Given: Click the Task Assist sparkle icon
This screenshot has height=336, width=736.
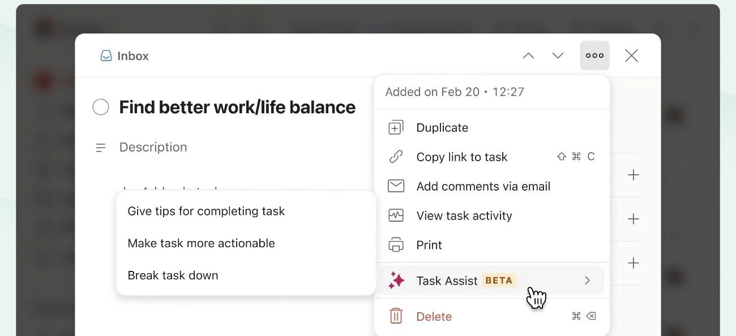Looking at the screenshot, I should [x=396, y=281].
